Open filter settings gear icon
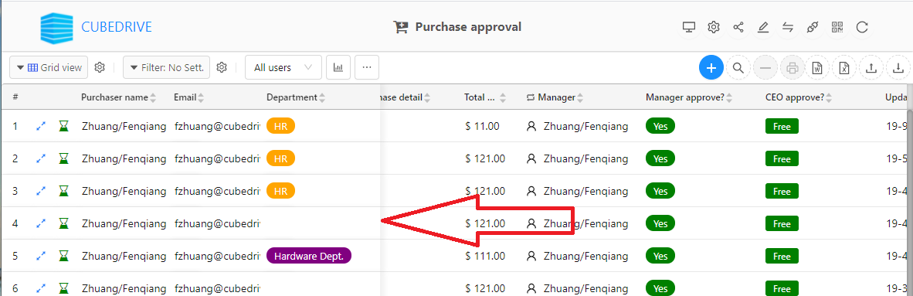Screen dimensions: 913x296 pos(221,67)
